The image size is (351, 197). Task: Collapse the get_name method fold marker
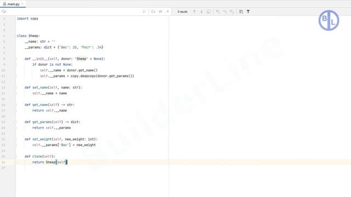coord(15,105)
